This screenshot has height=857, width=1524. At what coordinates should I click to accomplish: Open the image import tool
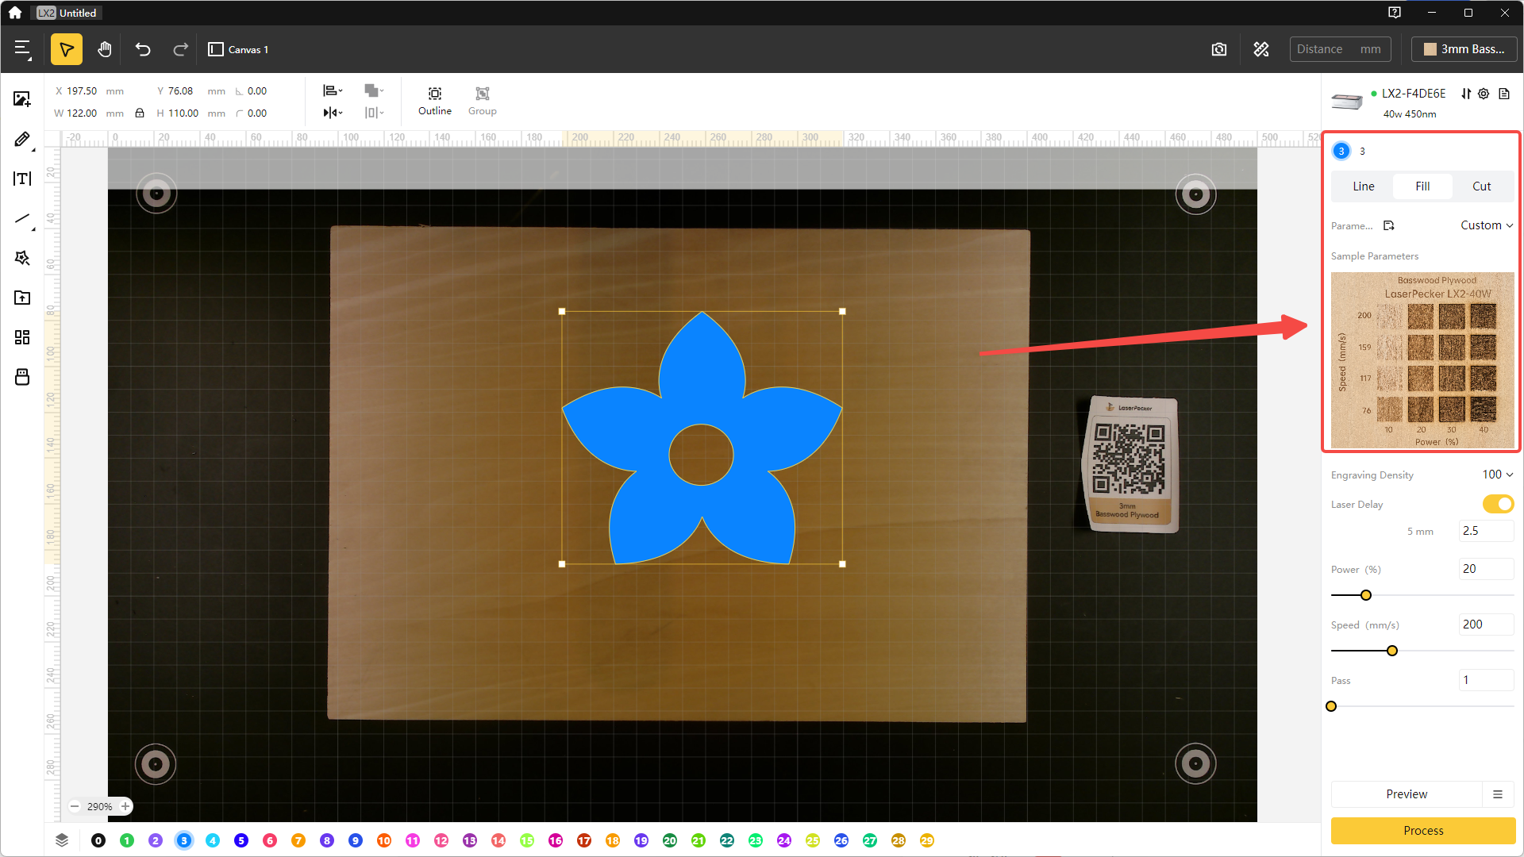point(22,99)
